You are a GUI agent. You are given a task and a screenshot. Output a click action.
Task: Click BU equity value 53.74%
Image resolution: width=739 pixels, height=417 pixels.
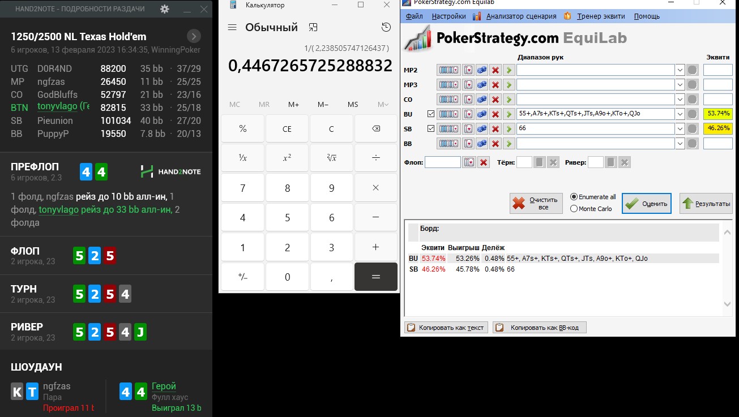point(717,114)
